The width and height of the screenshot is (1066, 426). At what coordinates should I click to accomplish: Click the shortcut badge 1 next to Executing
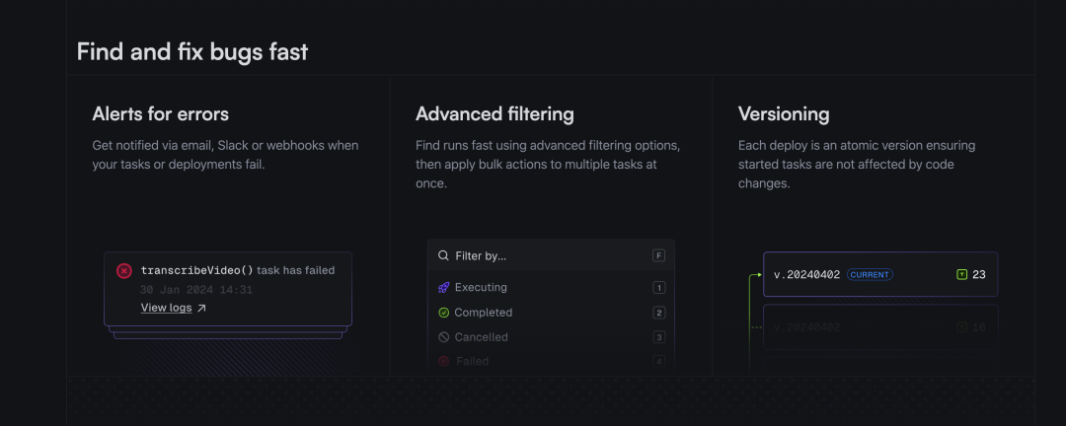click(x=659, y=288)
